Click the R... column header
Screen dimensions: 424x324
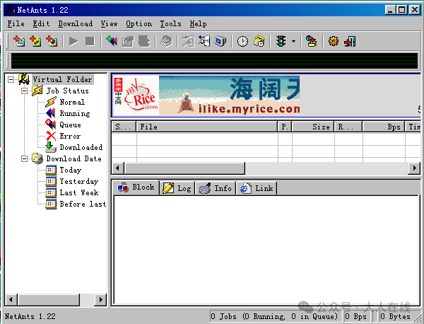point(348,127)
